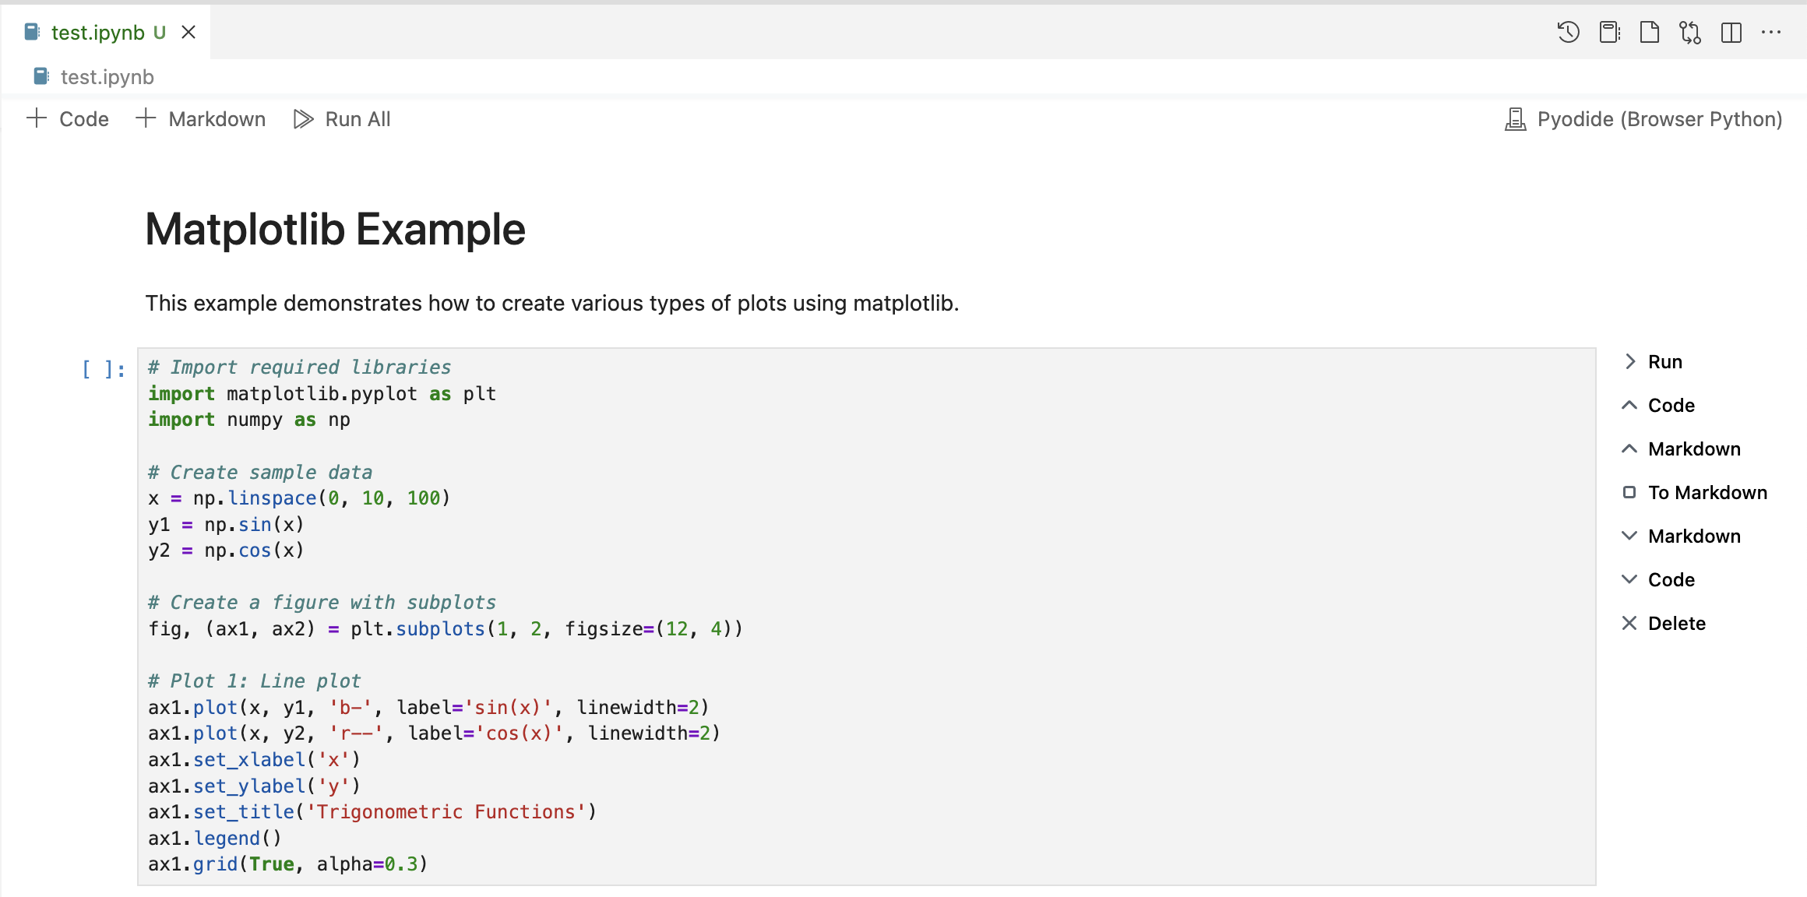Viewport: 1807px width, 897px height.
Task: Split the editor with the split icon
Action: [x=1731, y=32]
